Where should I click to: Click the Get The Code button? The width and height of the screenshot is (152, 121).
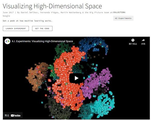pos(42,28)
